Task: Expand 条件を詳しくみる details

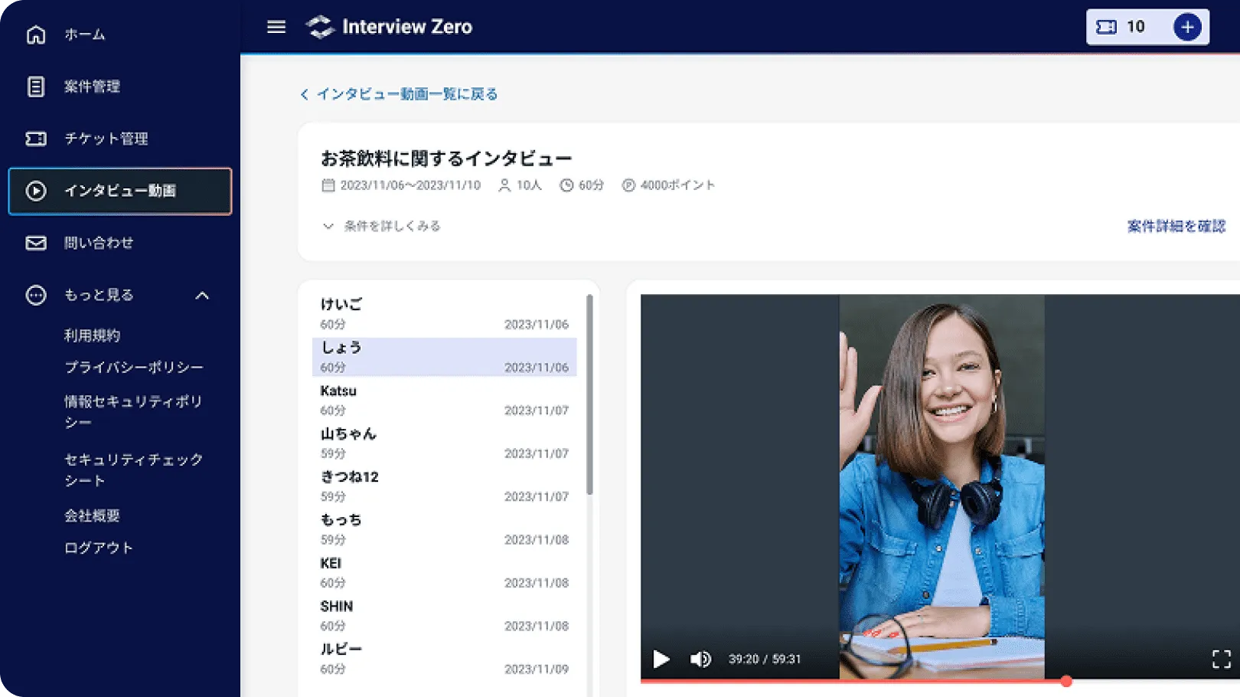Action: click(x=382, y=226)
